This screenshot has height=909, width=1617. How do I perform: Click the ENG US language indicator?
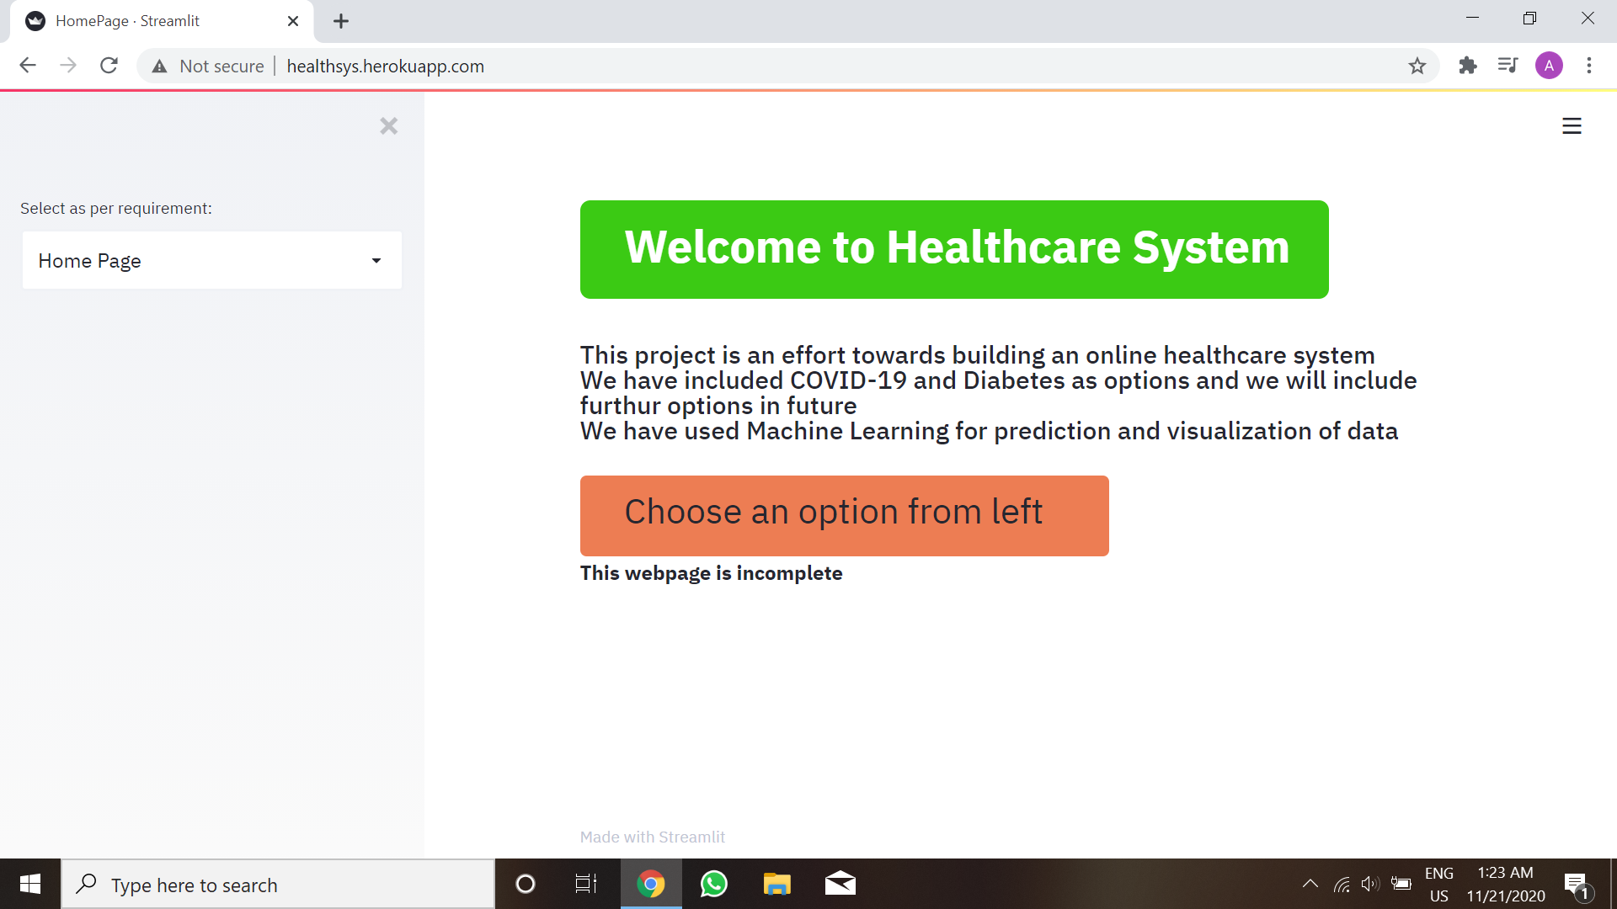1439,885
